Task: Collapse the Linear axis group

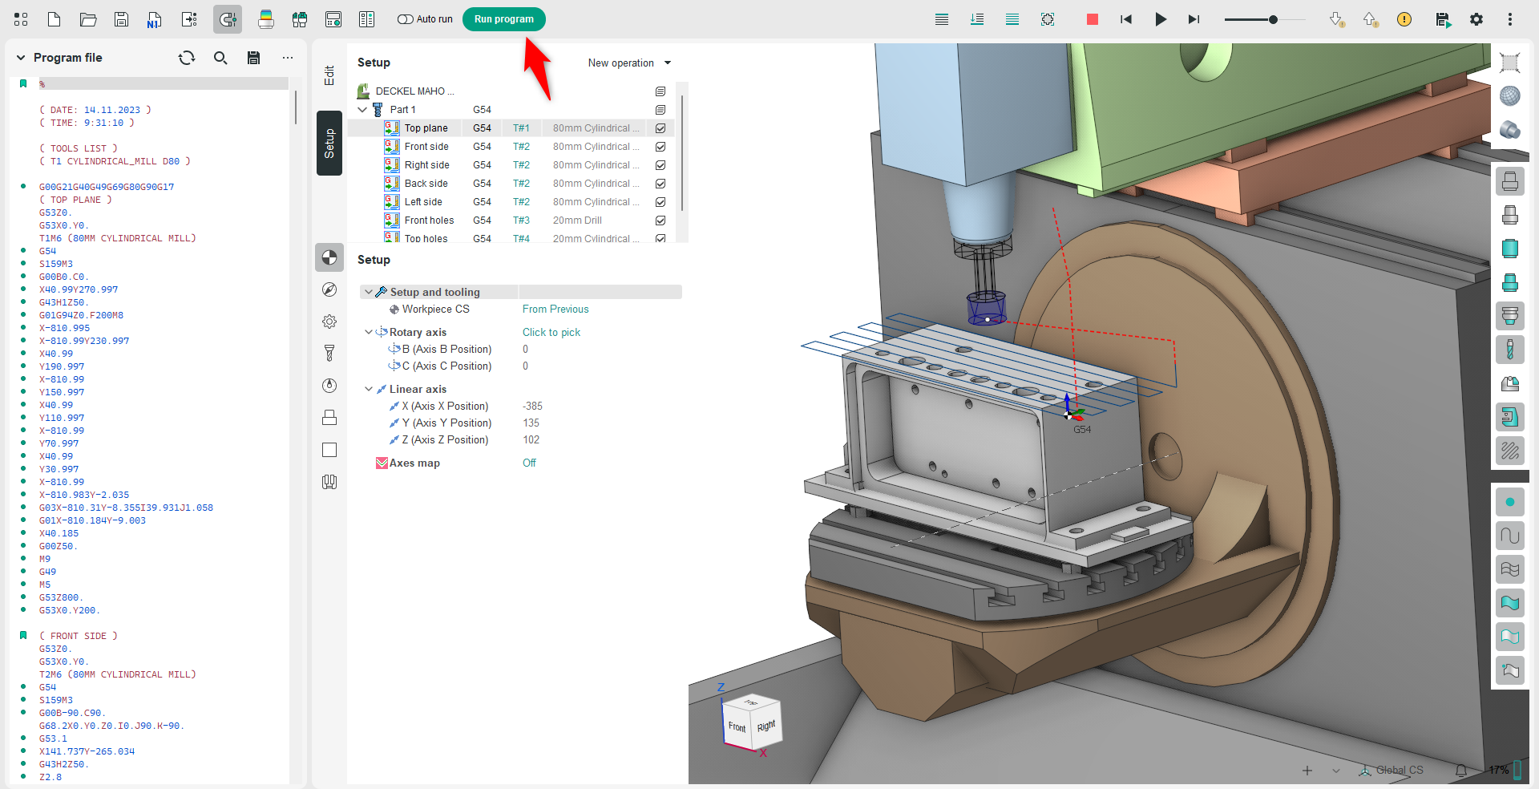Action: [369, 389]
